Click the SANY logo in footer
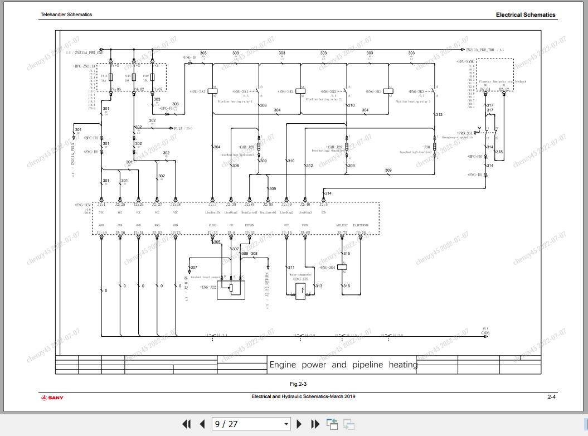 click(x=52, y=398)
